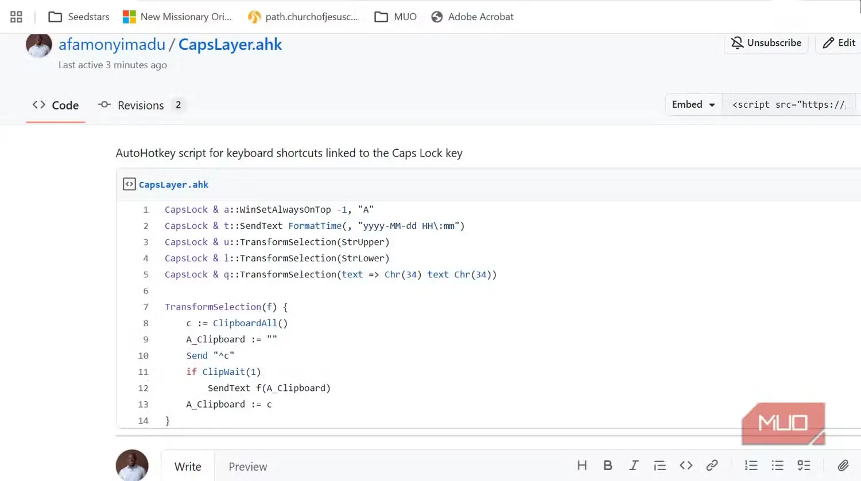Screen dimensions: 861x481
Task: Insert a heading in the comment
Action: (582, 466)
